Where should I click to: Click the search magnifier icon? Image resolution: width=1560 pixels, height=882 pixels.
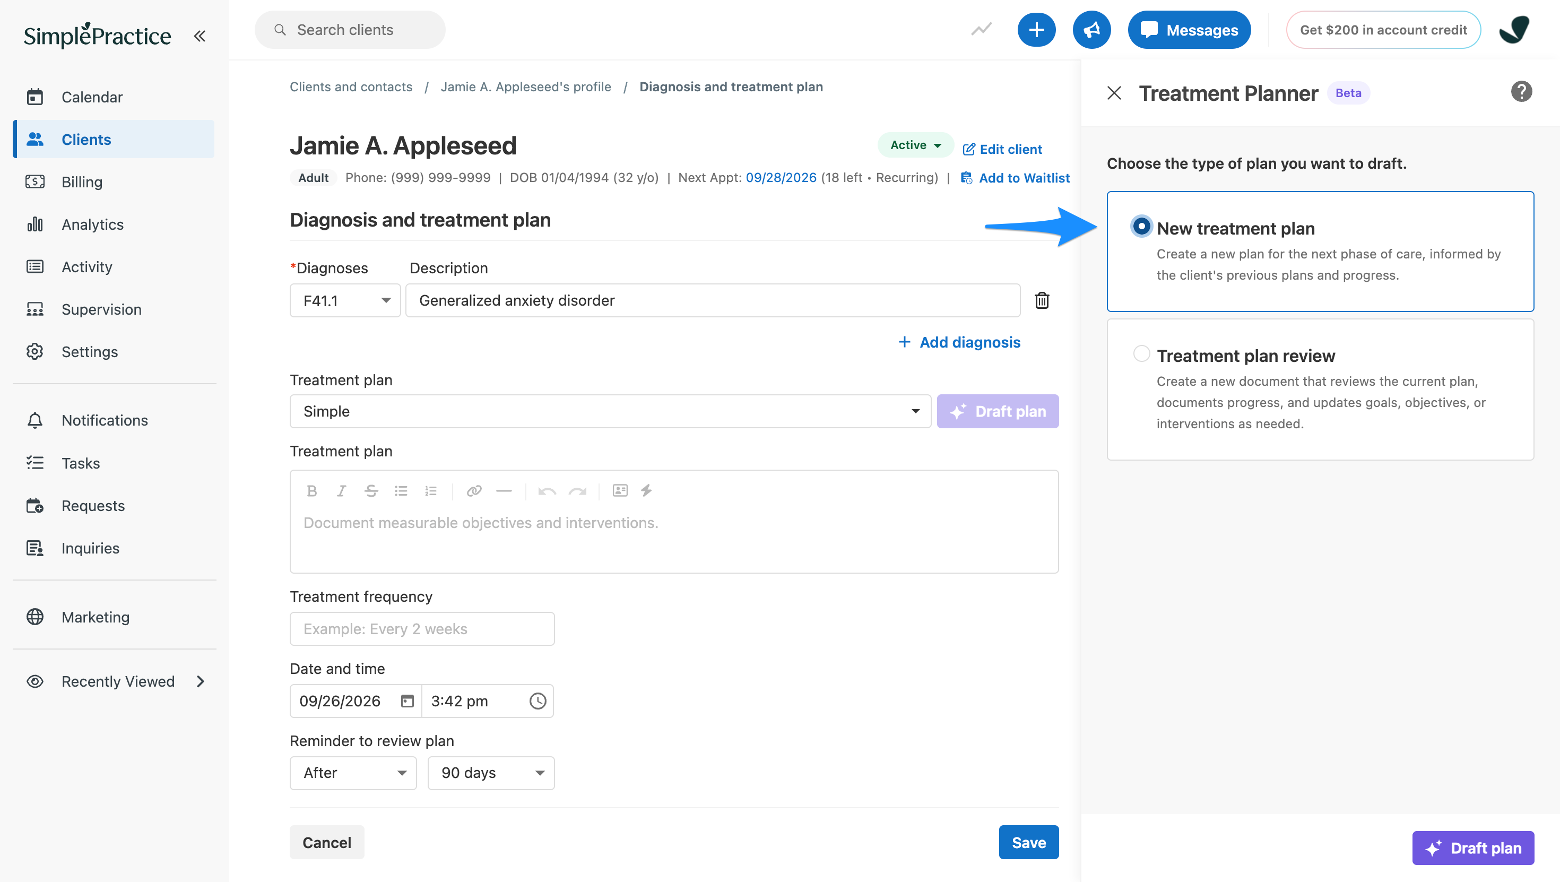pos(280,30)
